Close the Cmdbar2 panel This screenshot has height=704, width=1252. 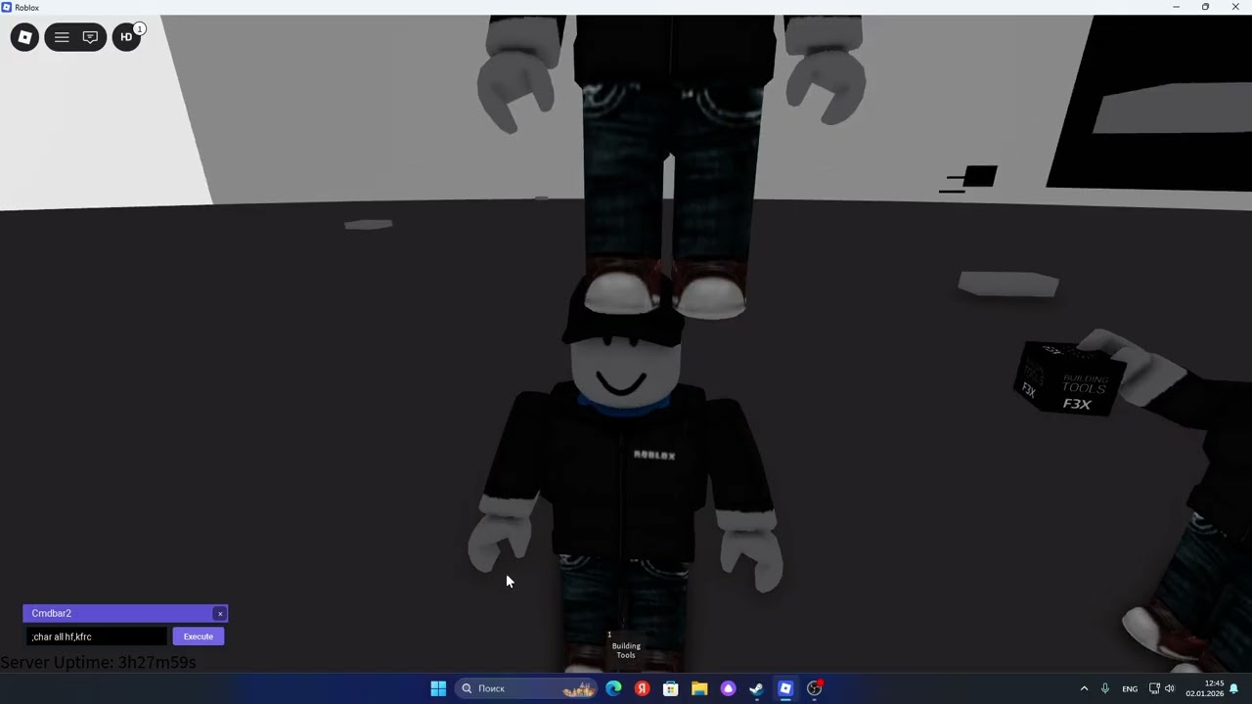(x=220, y=613)
